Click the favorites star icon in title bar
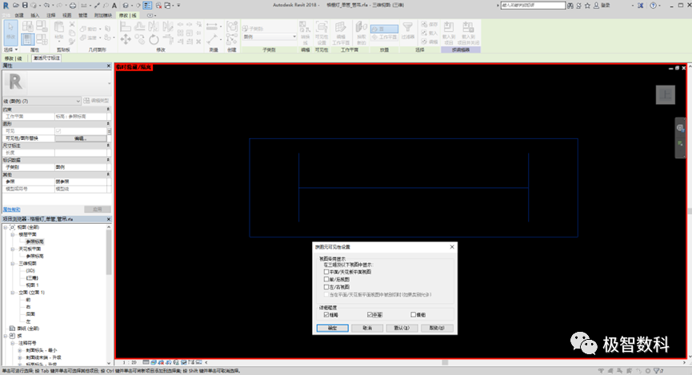The width and height of the screenshot is (692, 375). tap(587, 6)
